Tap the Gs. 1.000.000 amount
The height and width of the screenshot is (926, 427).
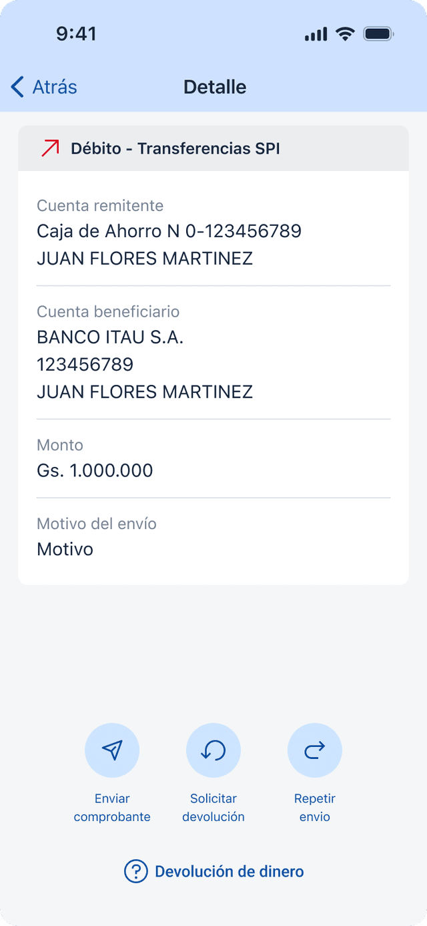click(x=95, y=470)
